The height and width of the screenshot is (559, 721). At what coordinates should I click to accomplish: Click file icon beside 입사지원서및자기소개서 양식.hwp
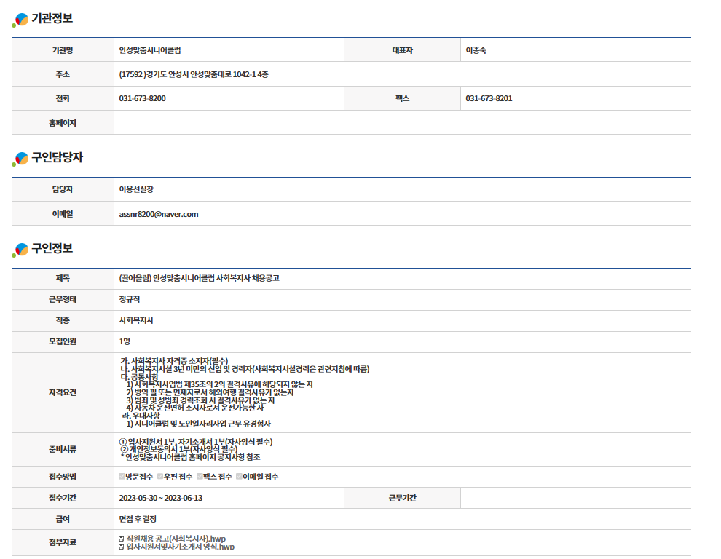point(121,547)
